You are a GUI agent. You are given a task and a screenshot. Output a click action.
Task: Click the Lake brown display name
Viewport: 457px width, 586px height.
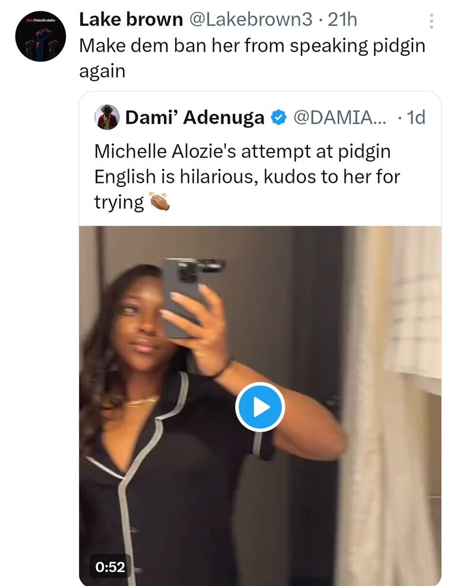131,20
